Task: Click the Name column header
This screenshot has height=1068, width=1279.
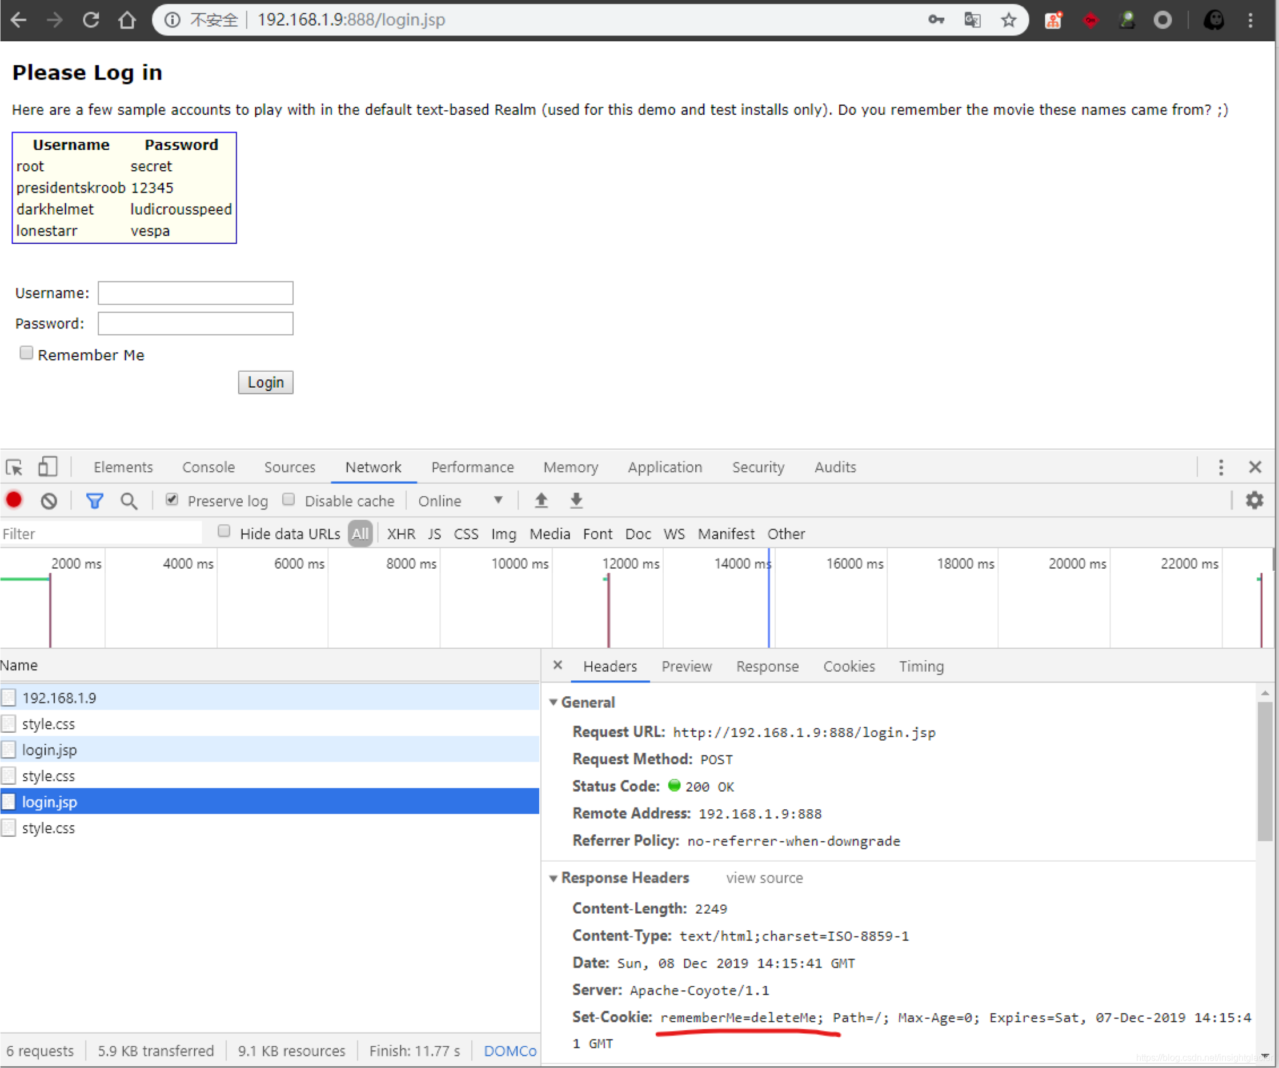Action: (270, 665)
